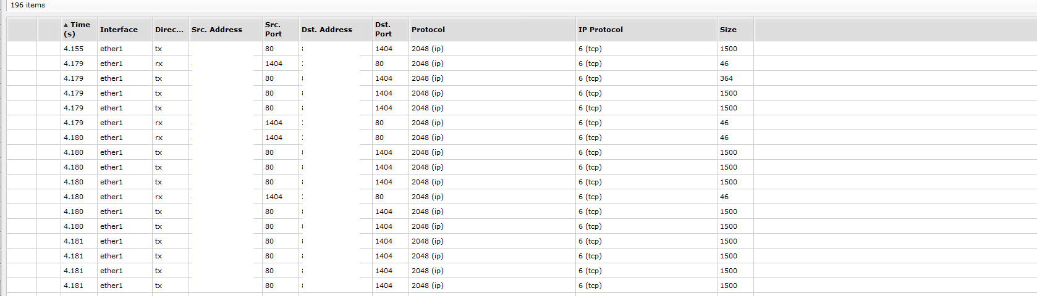Click the sort arrow in Time column header
This screenshot has width=1037, height=296.
66,25
